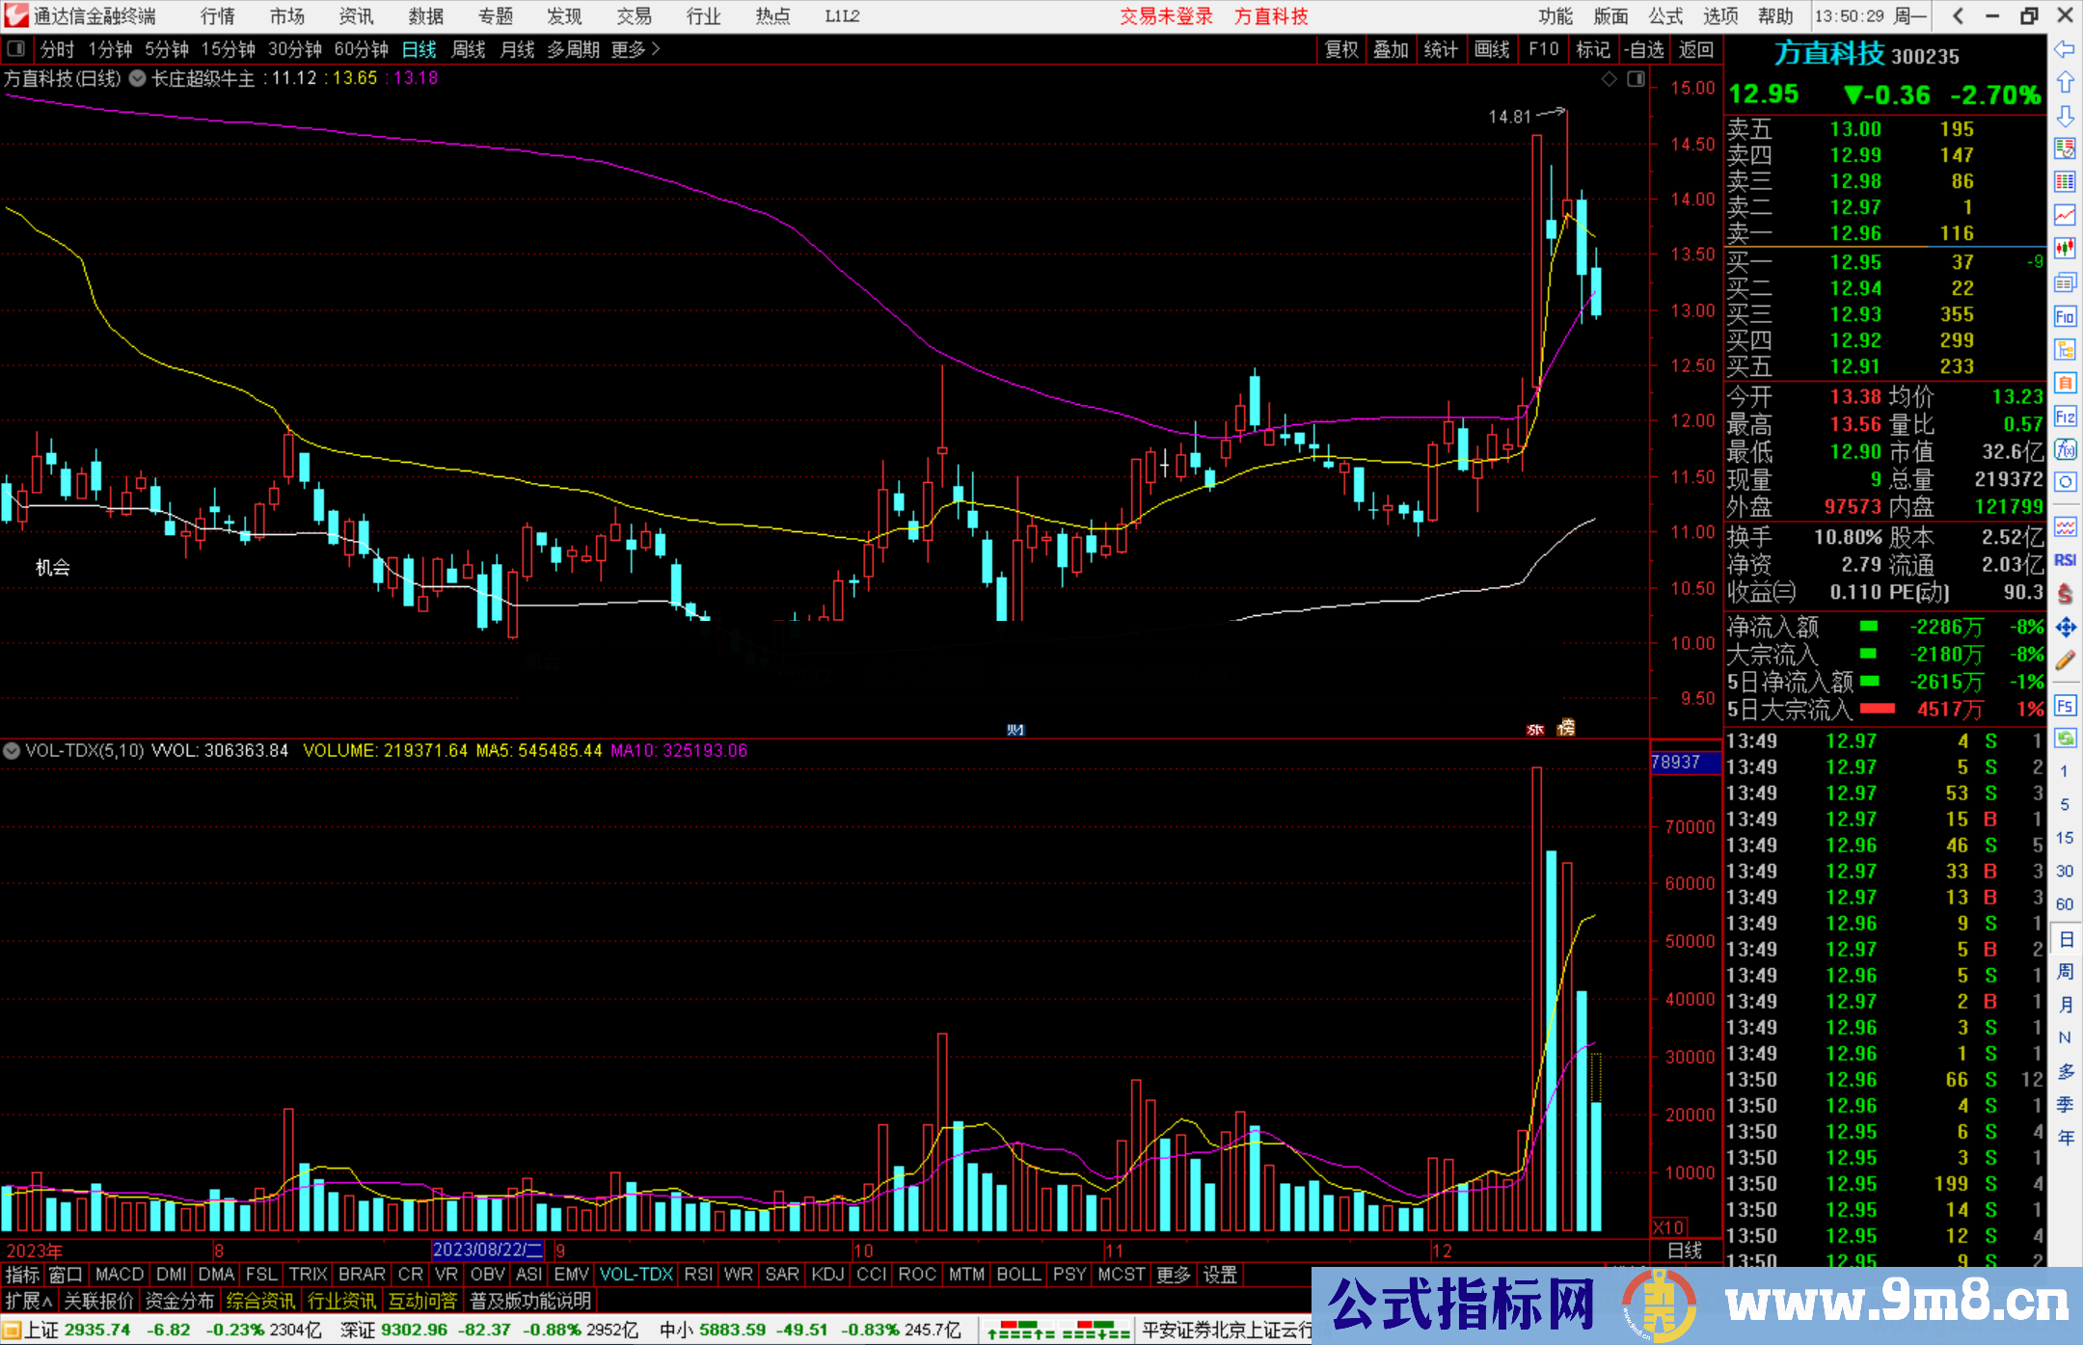The width and height of the screenshot is (2083, 1345).
Task: Switch chart to 5分钟 period
Action: (167, 49)
